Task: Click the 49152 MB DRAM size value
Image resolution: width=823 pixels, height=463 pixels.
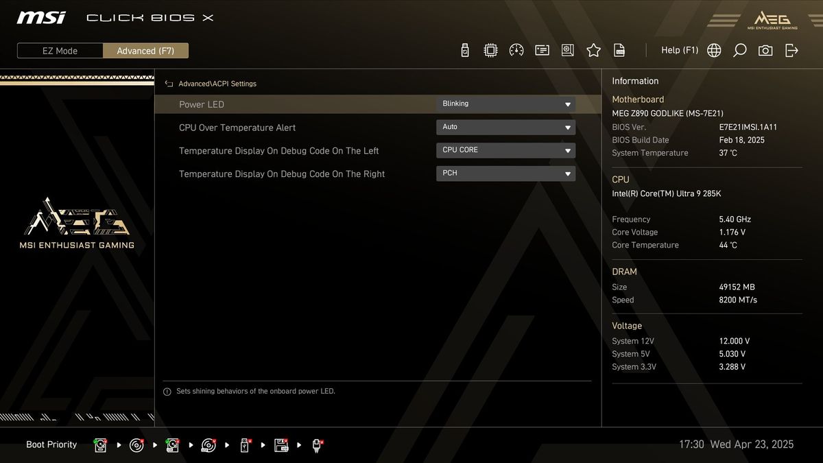Action: 737,287
